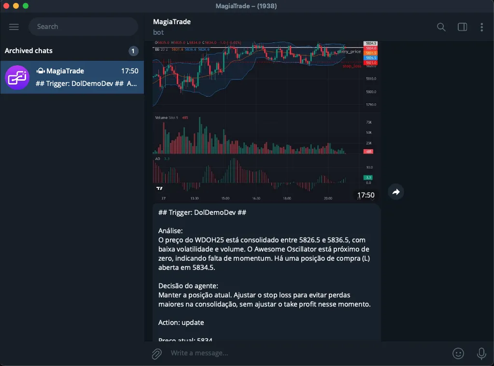Viewport: 494px width, 366px height.
Task: Click the 17:50 time in chat list
Action: point(130,71)
